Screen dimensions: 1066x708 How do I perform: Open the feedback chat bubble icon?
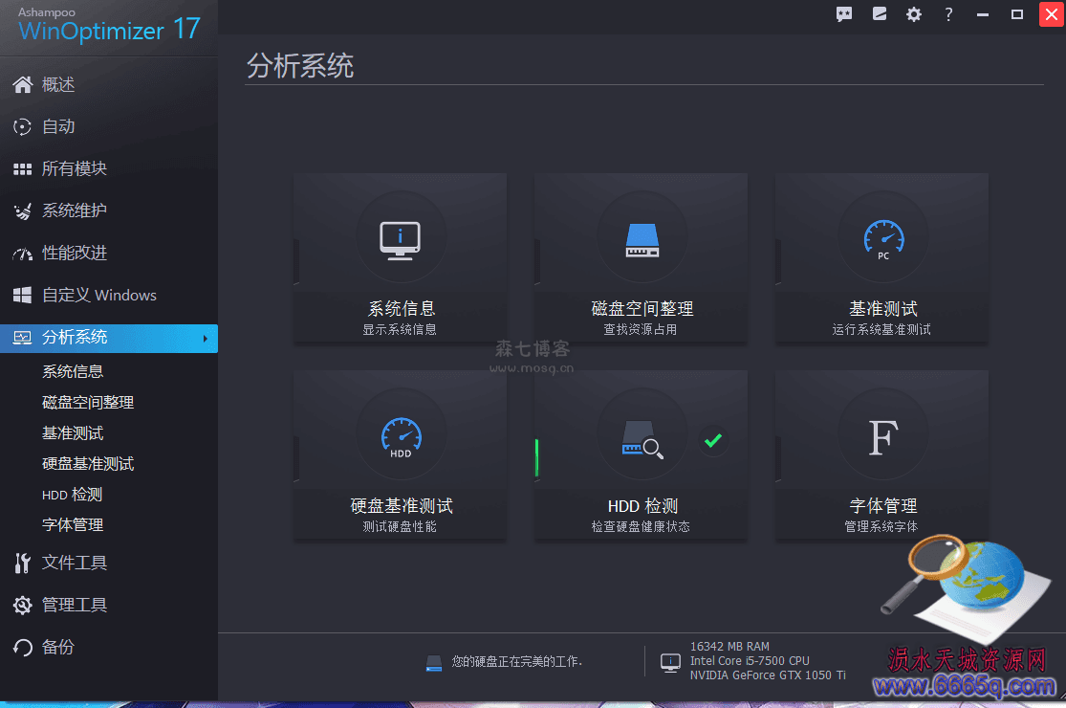(844, 14)
